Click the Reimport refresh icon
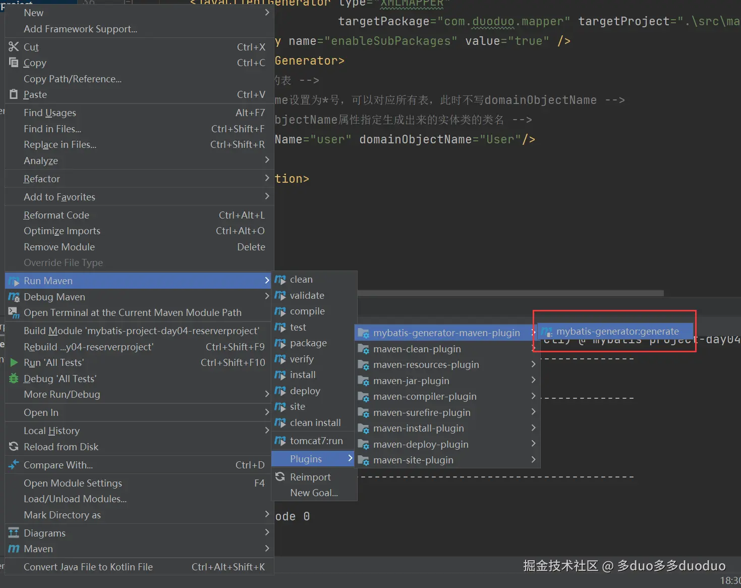Viewport: 741px width, 588px height. 280,476
